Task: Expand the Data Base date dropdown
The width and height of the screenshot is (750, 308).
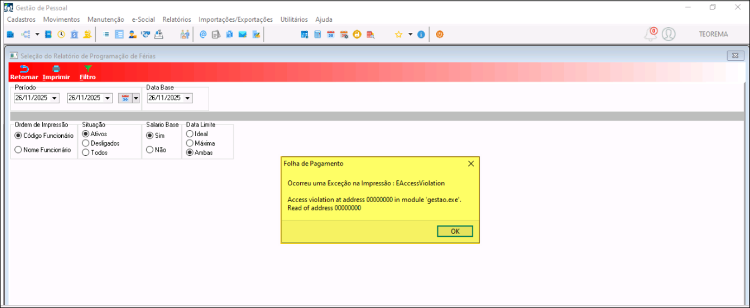Action: [x=188, y=98]
